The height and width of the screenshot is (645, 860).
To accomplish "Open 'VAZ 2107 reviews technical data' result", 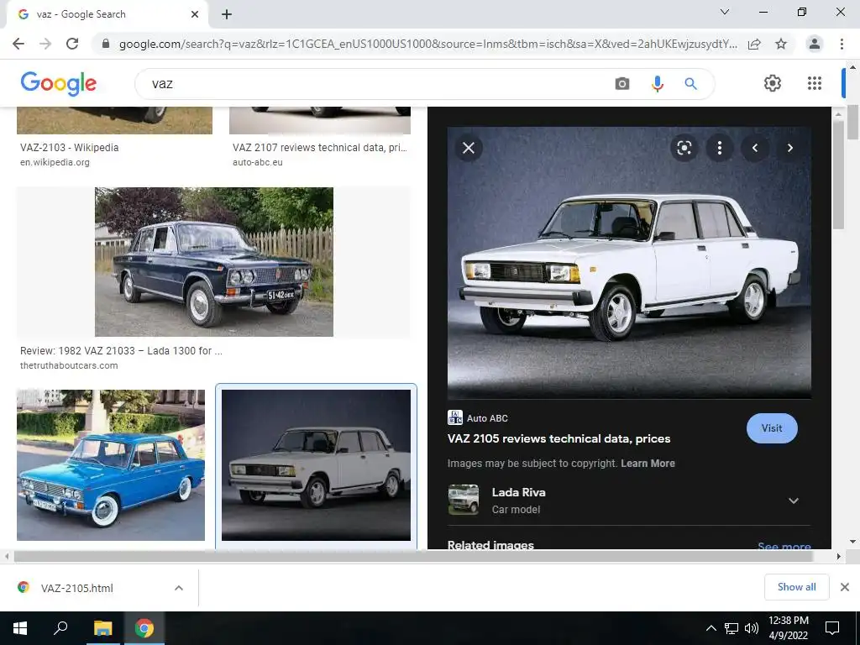I will (320, 148).
